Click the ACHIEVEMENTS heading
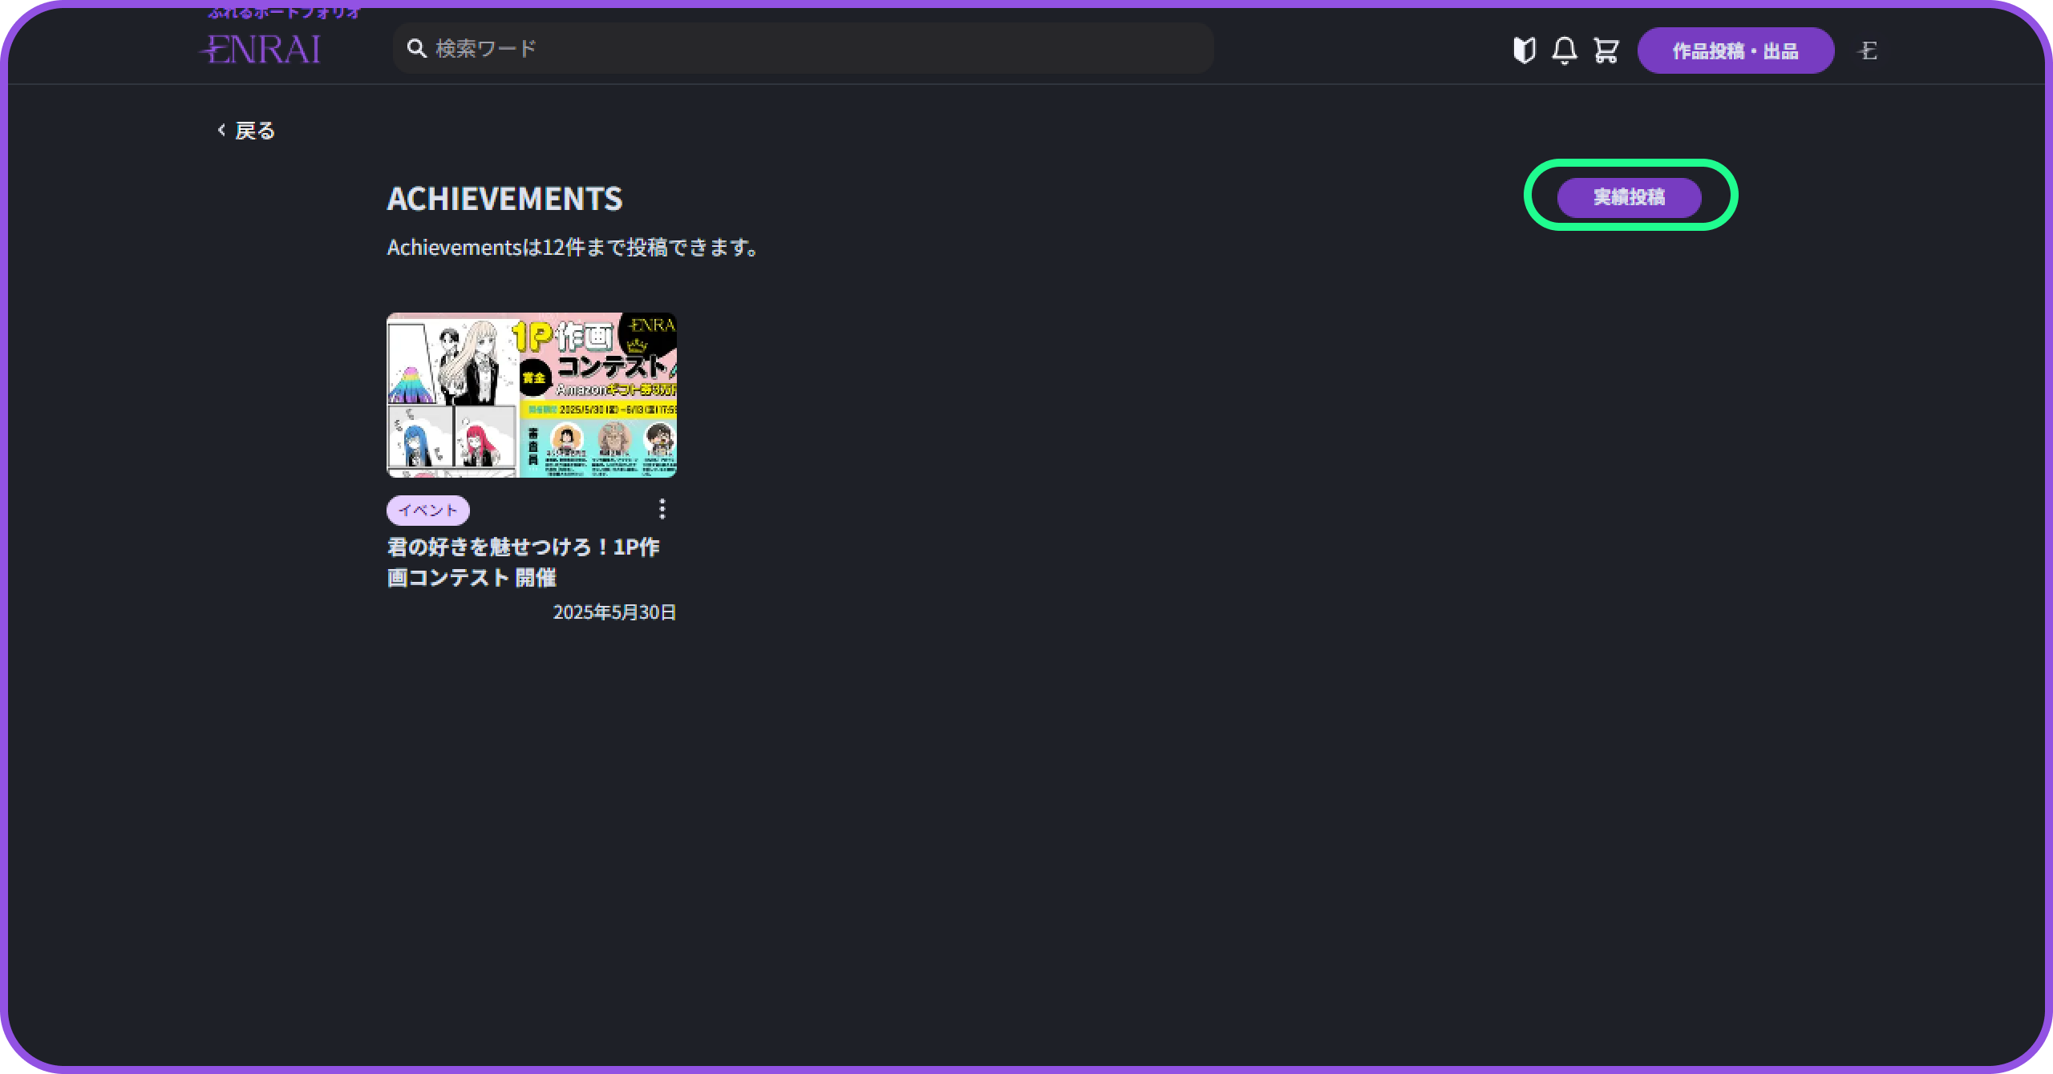The height and width of the screenshot is (1074, 2053). (504, 199)
